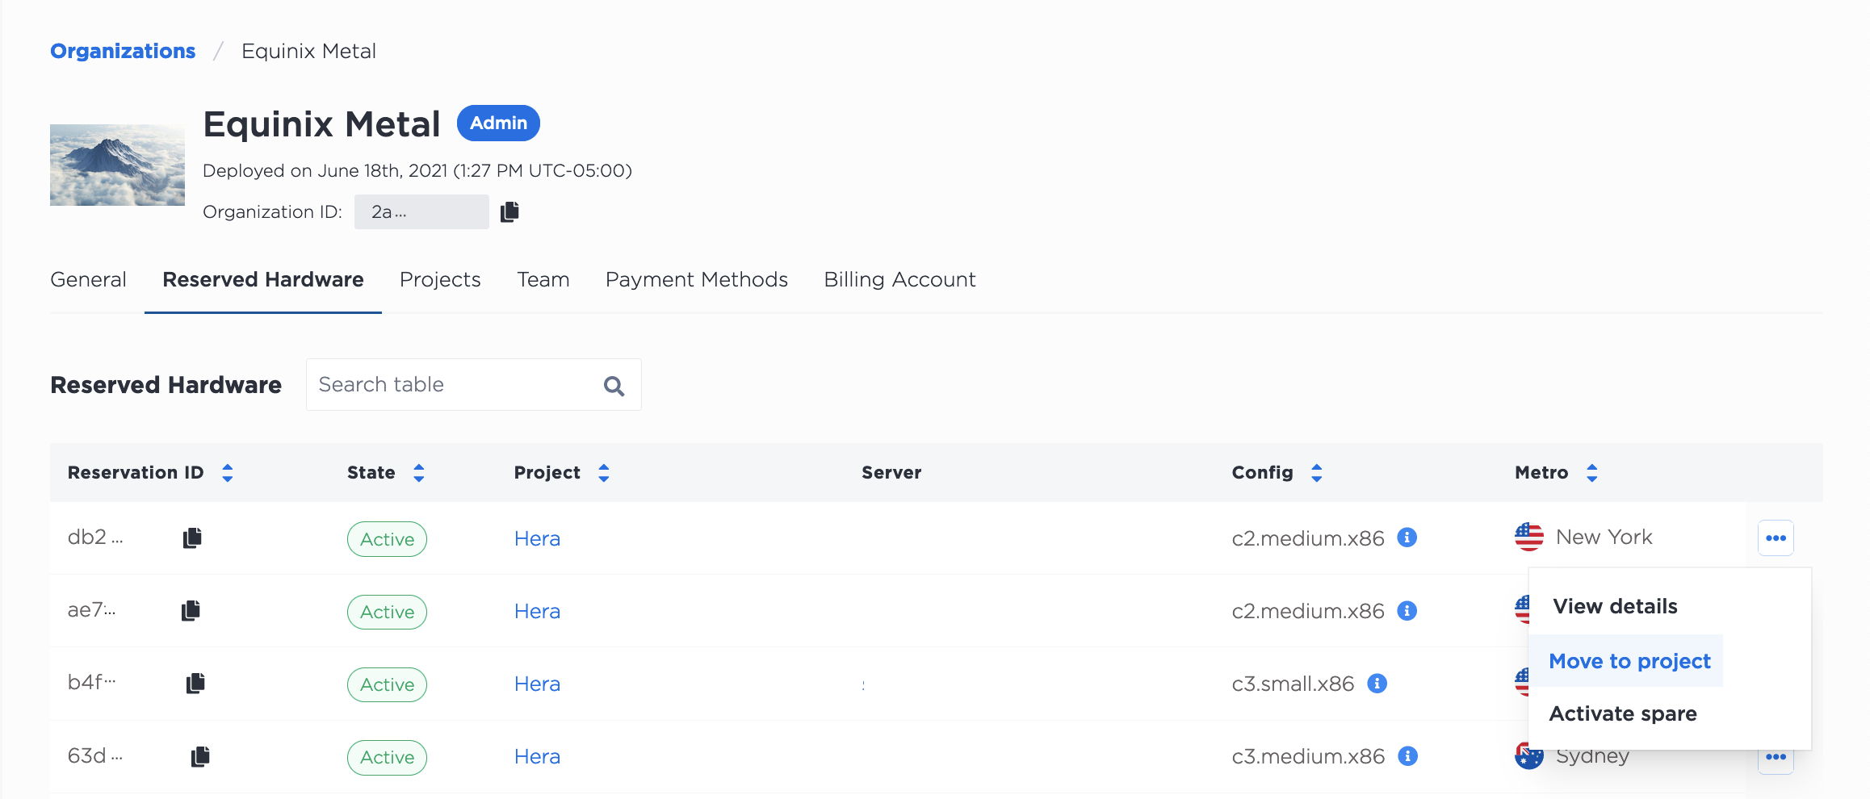Screen dimensions: 1870x799
Task: Click the Server column header
Action: tap(891, 472)
